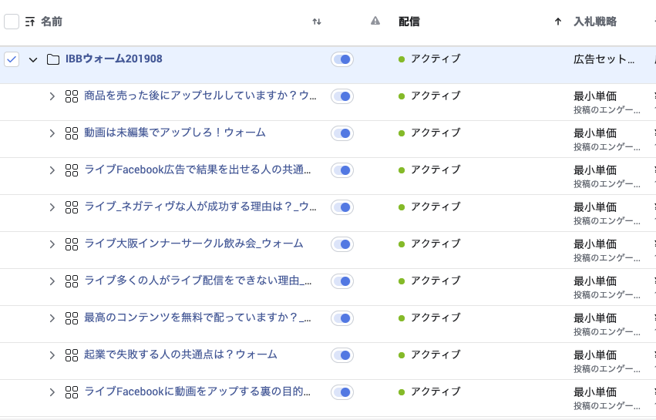Click ad set grid icon for 動画は未編集でアップしろ
This screenshot has height=420, width=656.
tap(72, 133)
